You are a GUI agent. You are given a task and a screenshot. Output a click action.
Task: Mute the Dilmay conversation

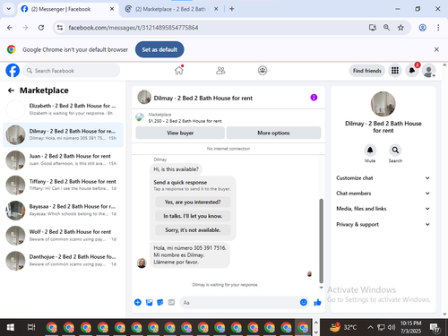pos(370,150)
